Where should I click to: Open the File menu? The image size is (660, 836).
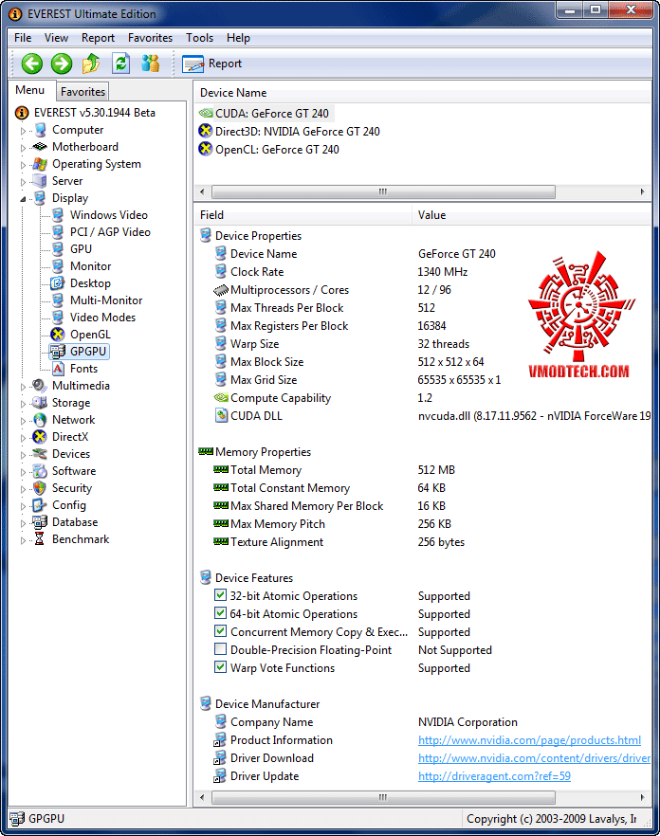[x=23, y=38]
